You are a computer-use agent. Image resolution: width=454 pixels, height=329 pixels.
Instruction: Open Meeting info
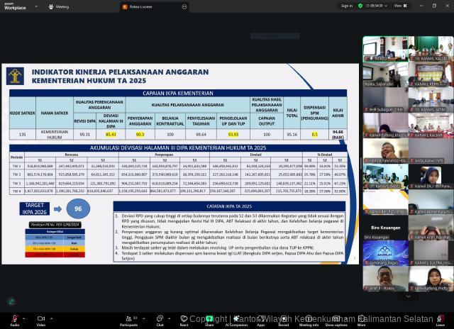point(309,319)
